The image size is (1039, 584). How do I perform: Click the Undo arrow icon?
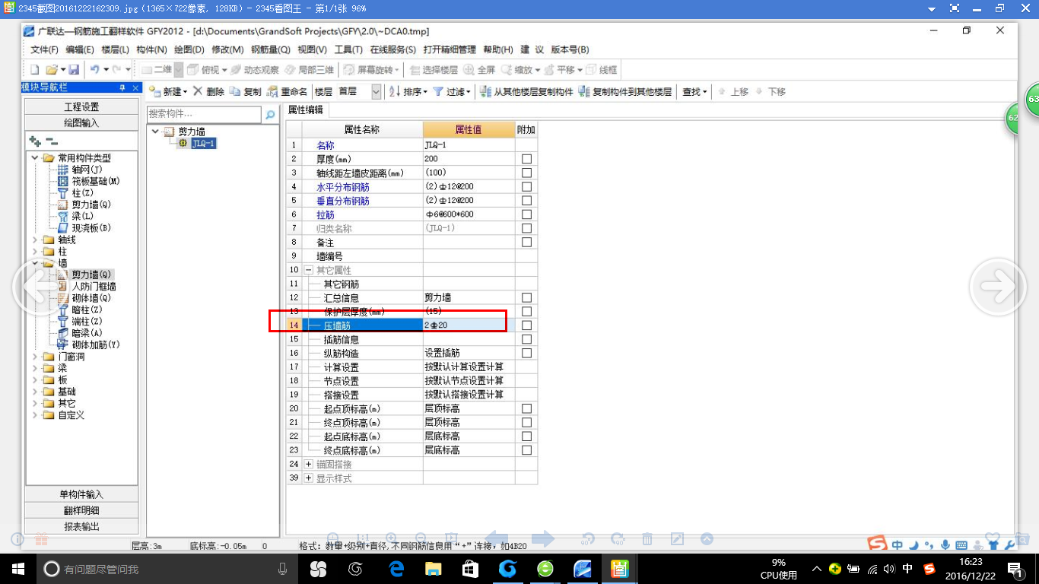click(94, 70)
